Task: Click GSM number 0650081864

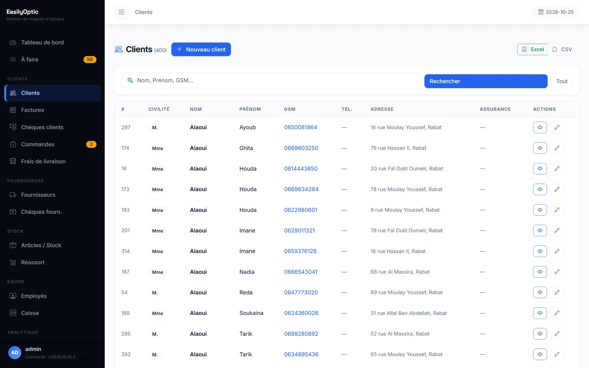Action: tap(300, 127)
